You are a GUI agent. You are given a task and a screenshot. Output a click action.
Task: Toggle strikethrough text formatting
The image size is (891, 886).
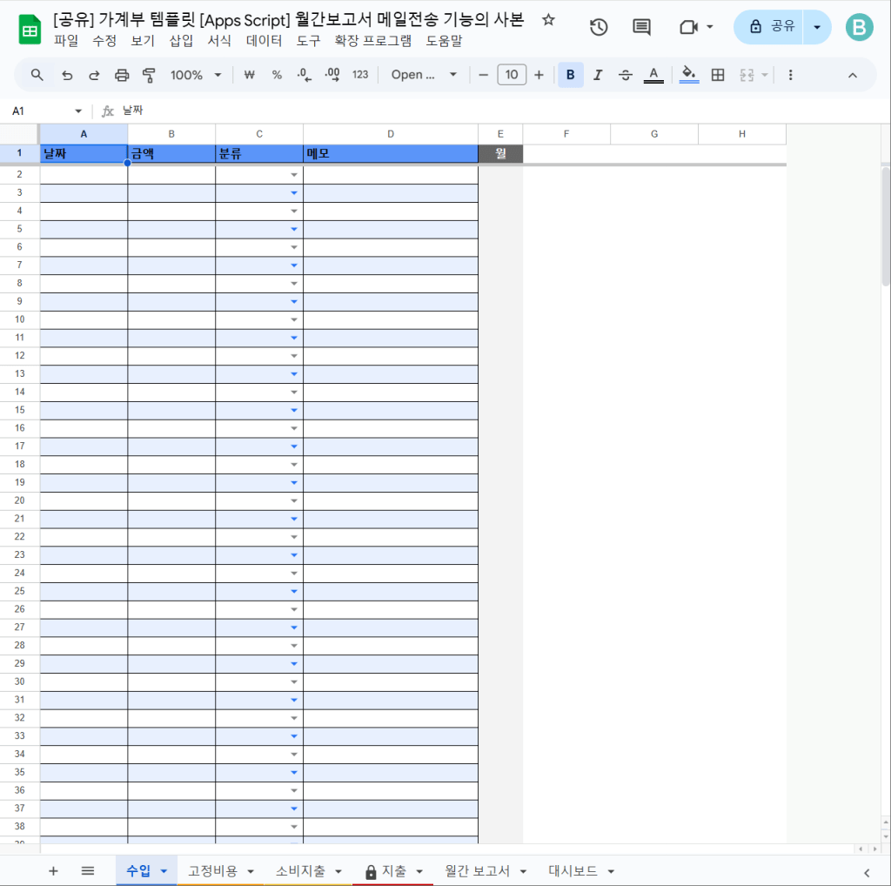[x=625, y=75]
